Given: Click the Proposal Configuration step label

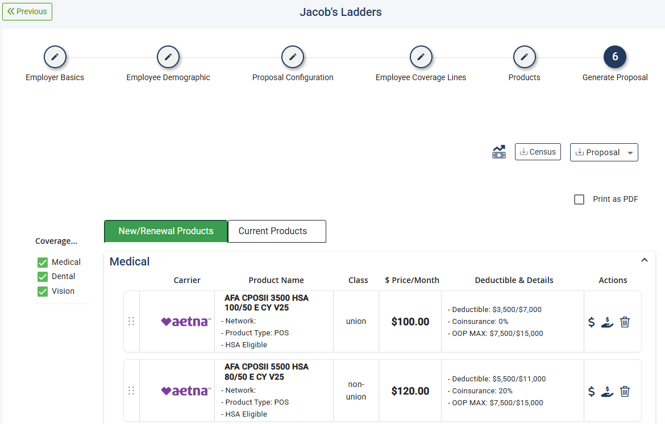Looking at the screenshot, I should click(x=293, y=78).
